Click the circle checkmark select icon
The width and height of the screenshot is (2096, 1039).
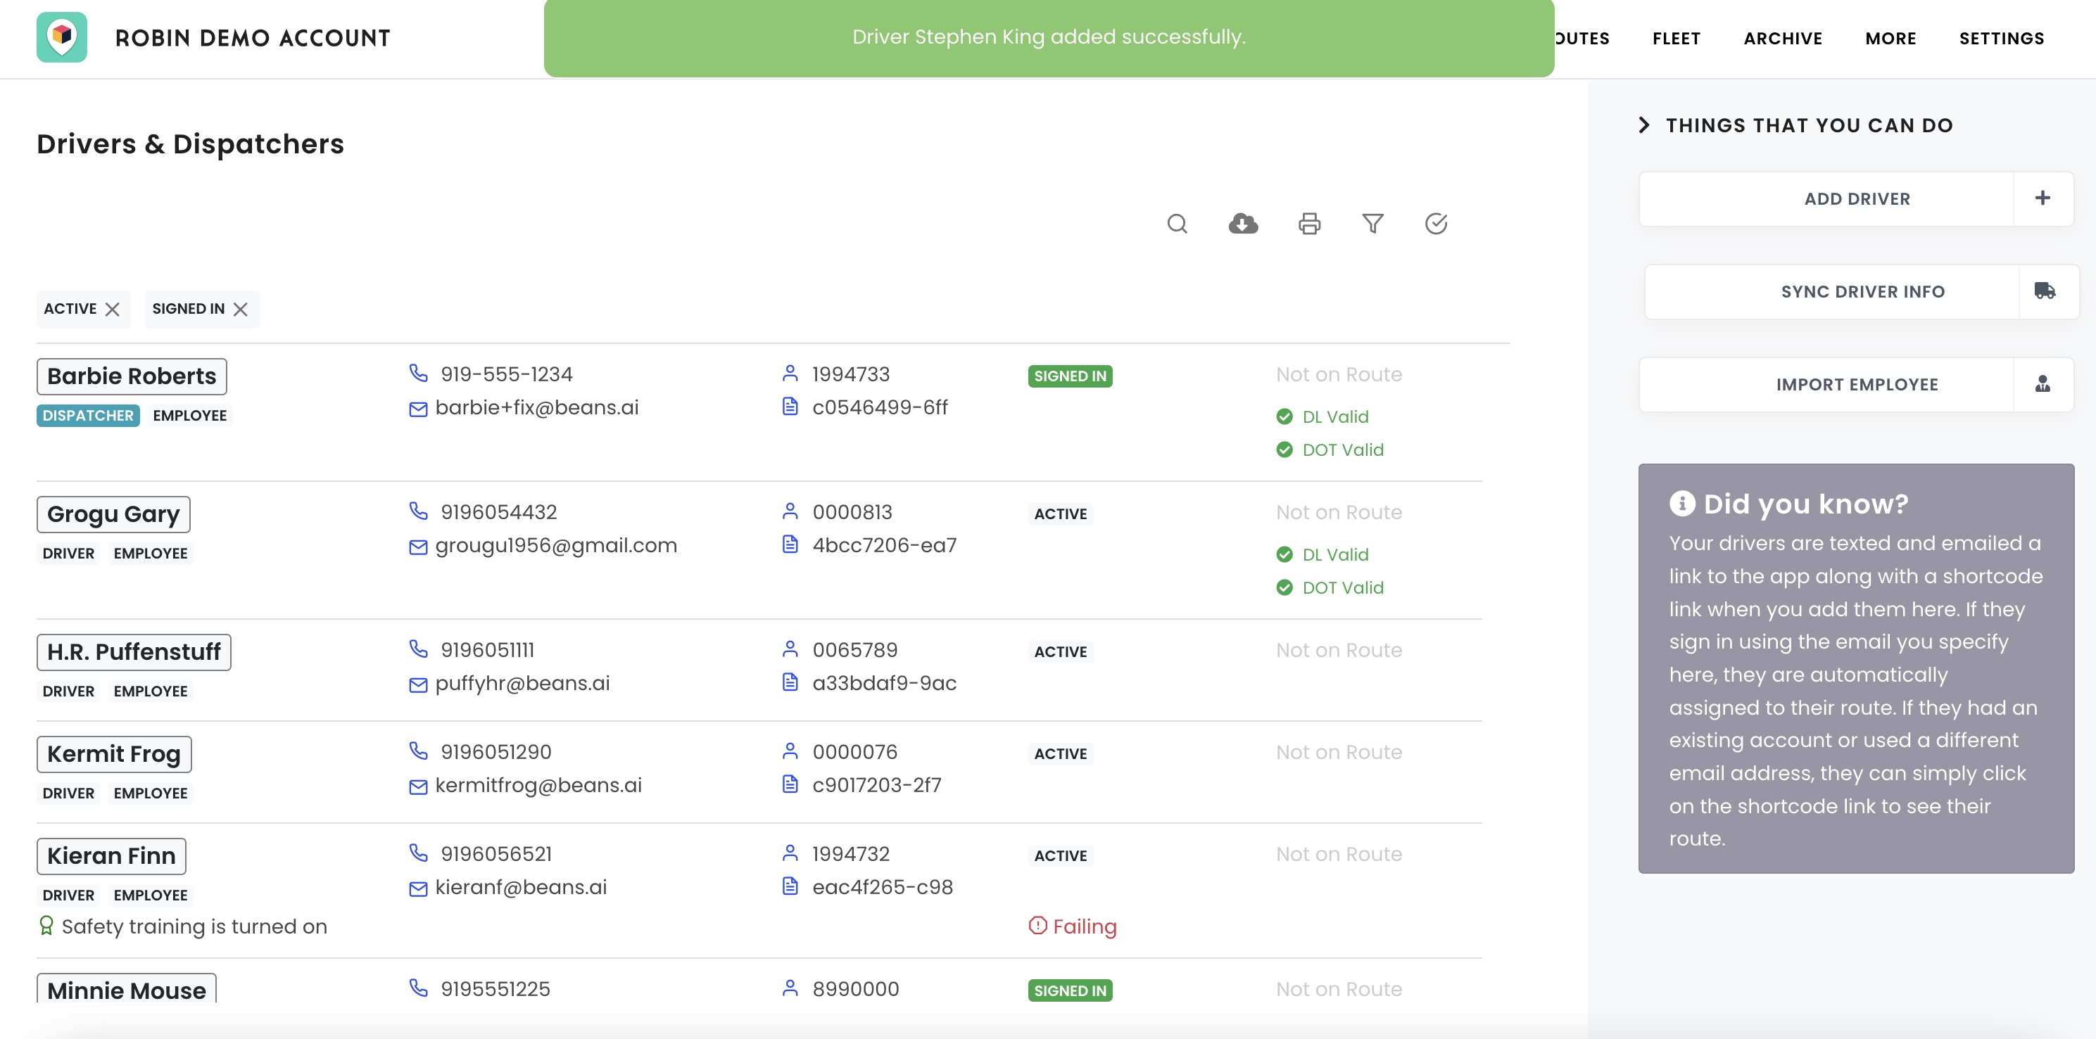[x=1436, y=224]
